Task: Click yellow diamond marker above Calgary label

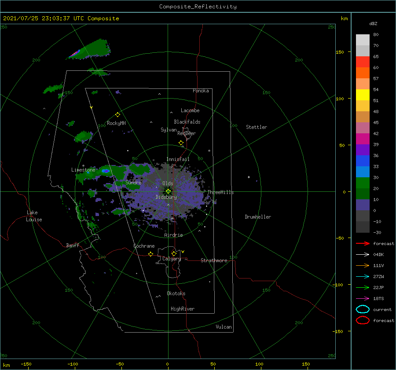Action: point(174,253)
